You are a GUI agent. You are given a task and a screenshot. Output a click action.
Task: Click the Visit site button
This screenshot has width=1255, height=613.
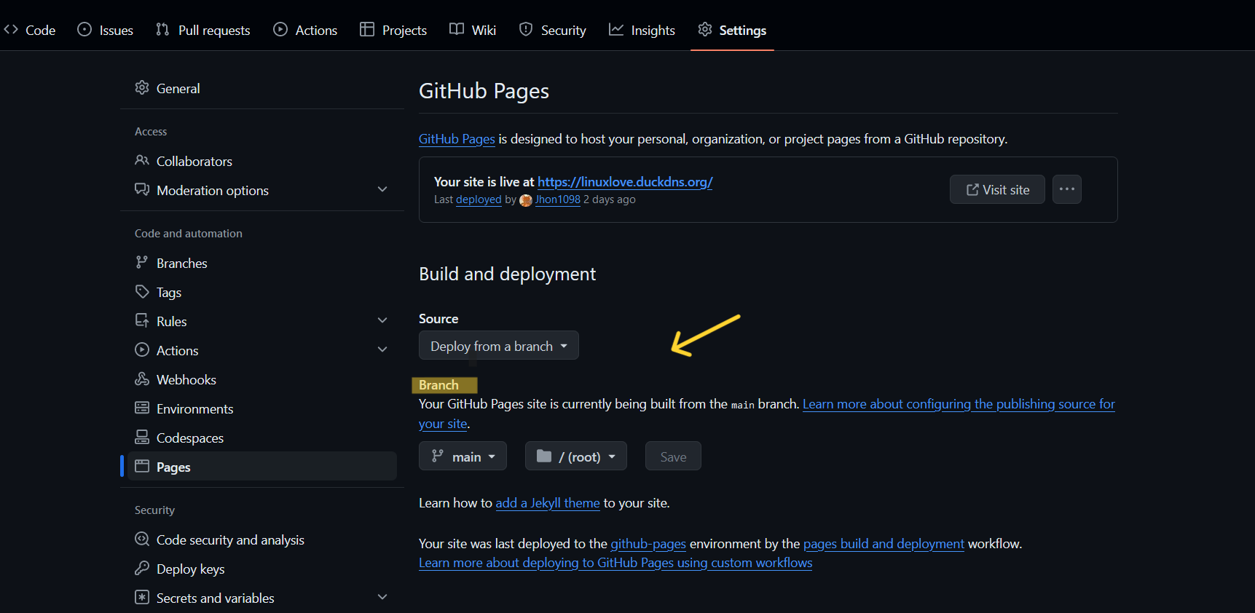coord(997,189)
